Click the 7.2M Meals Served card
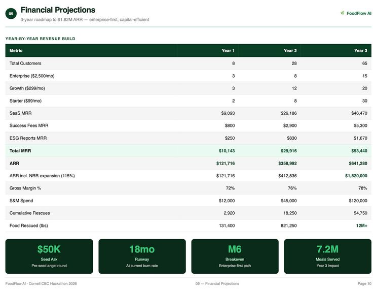The image size is (376, 291). tap(327, 256)
